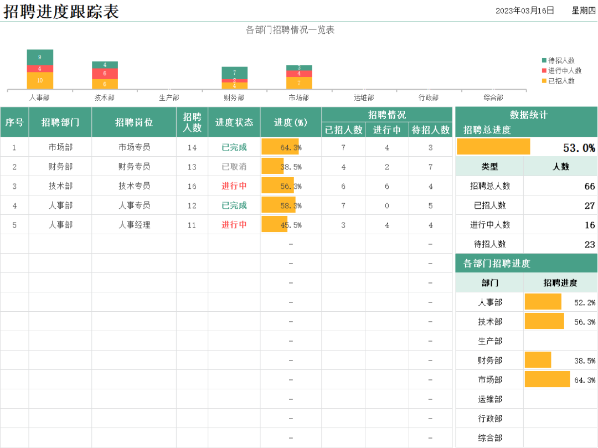Click the 进行中 status in 人事经理 row
Screen dimensions: 598x448
click(234, 225)
